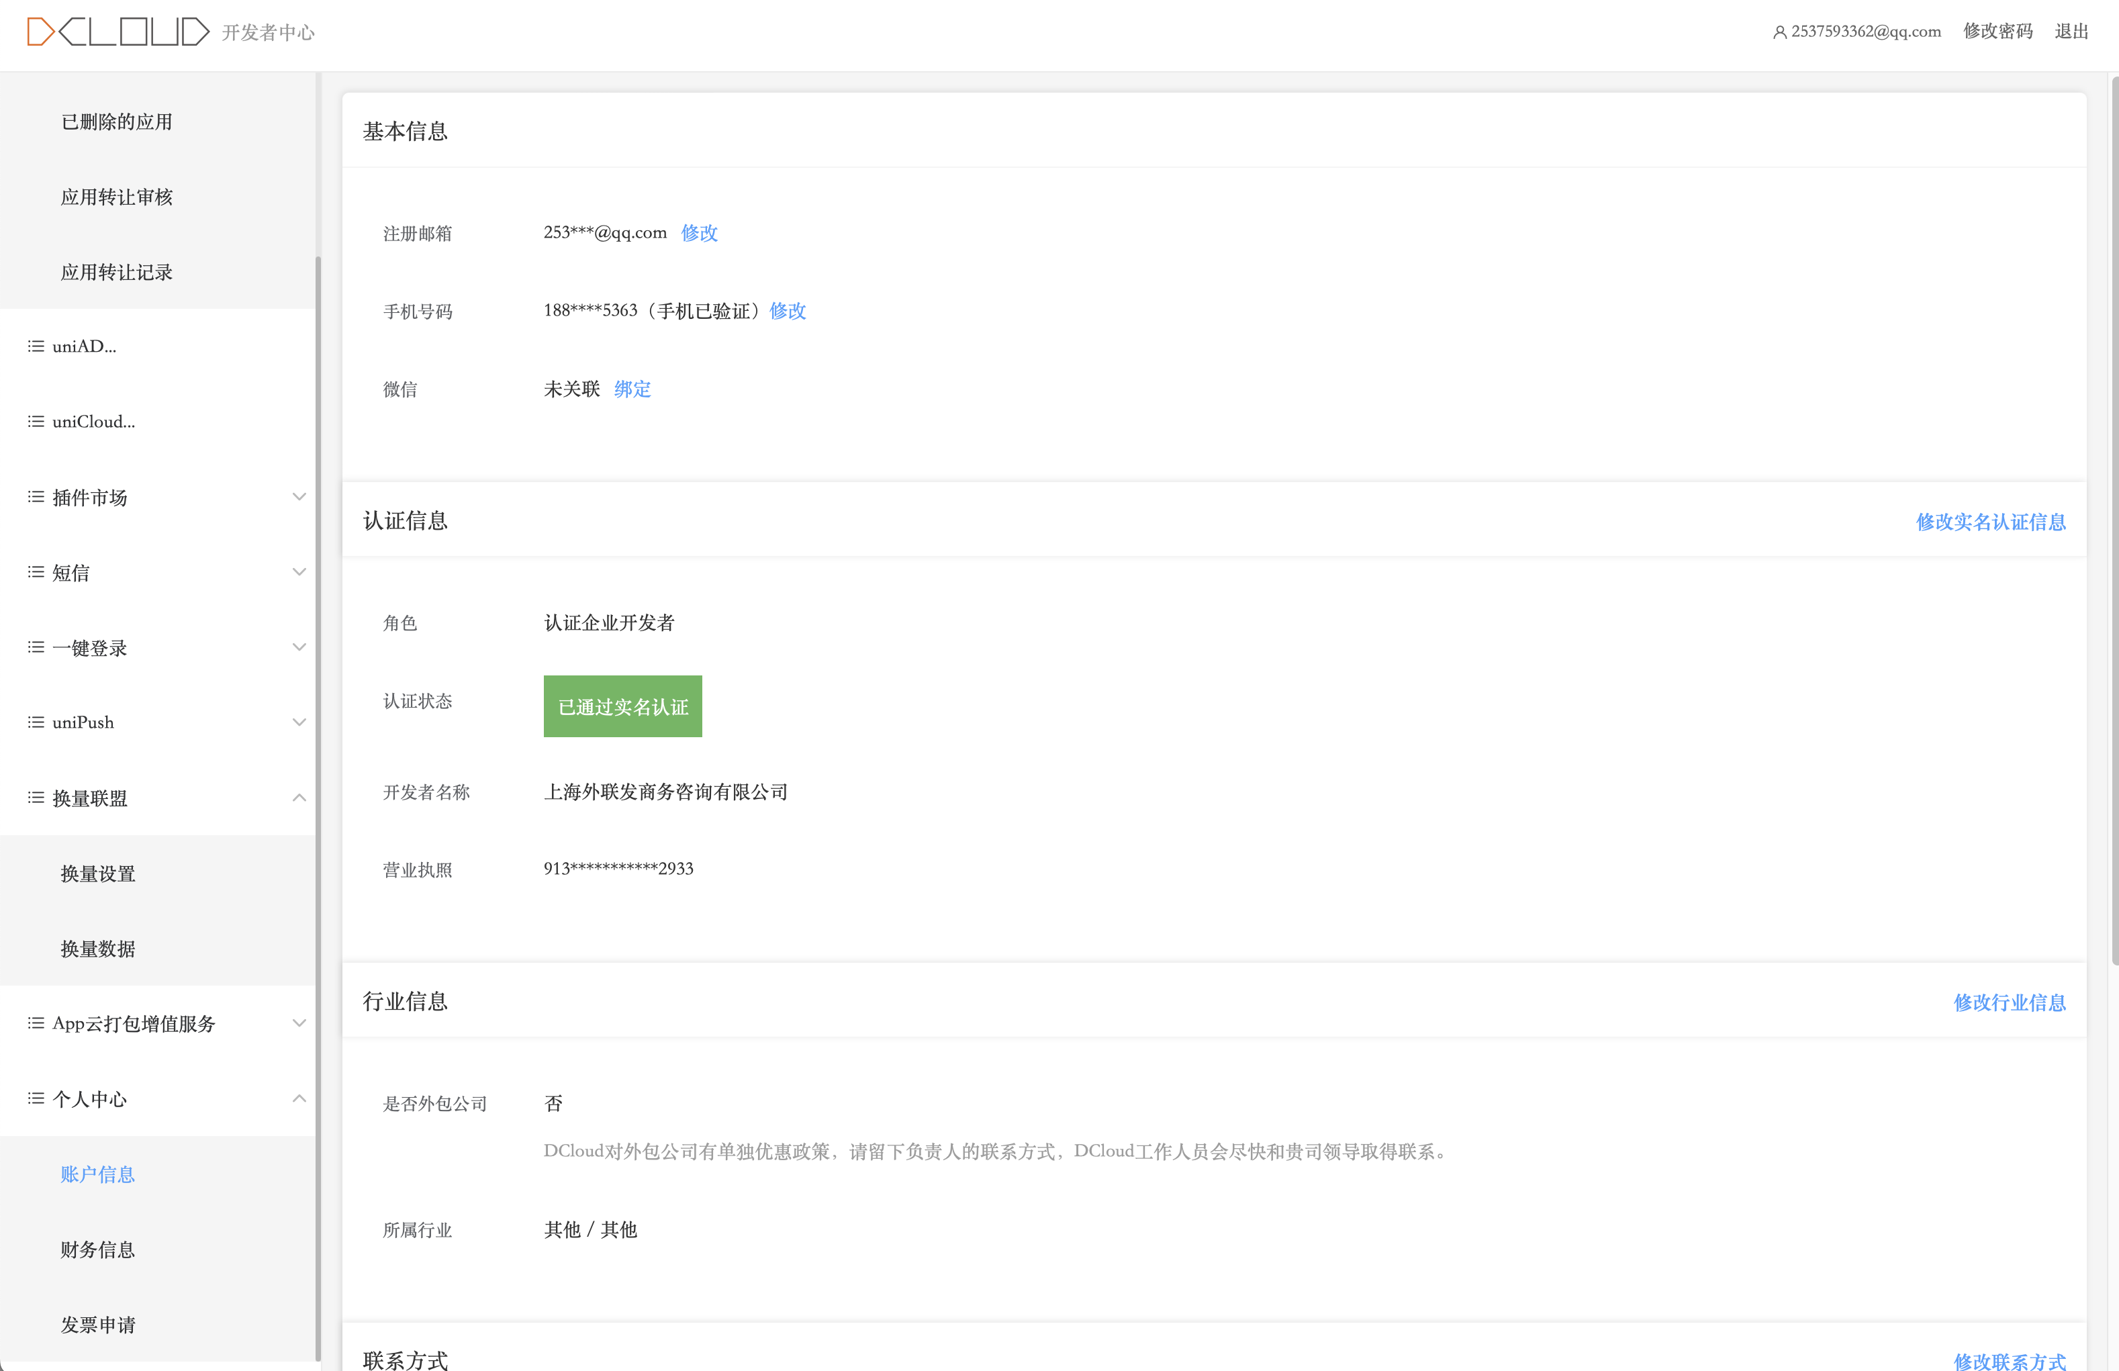Expand App云打包增值服务 chevron
The height and width of the screenshot is (1371, 2119).
tap(299, 1024)
